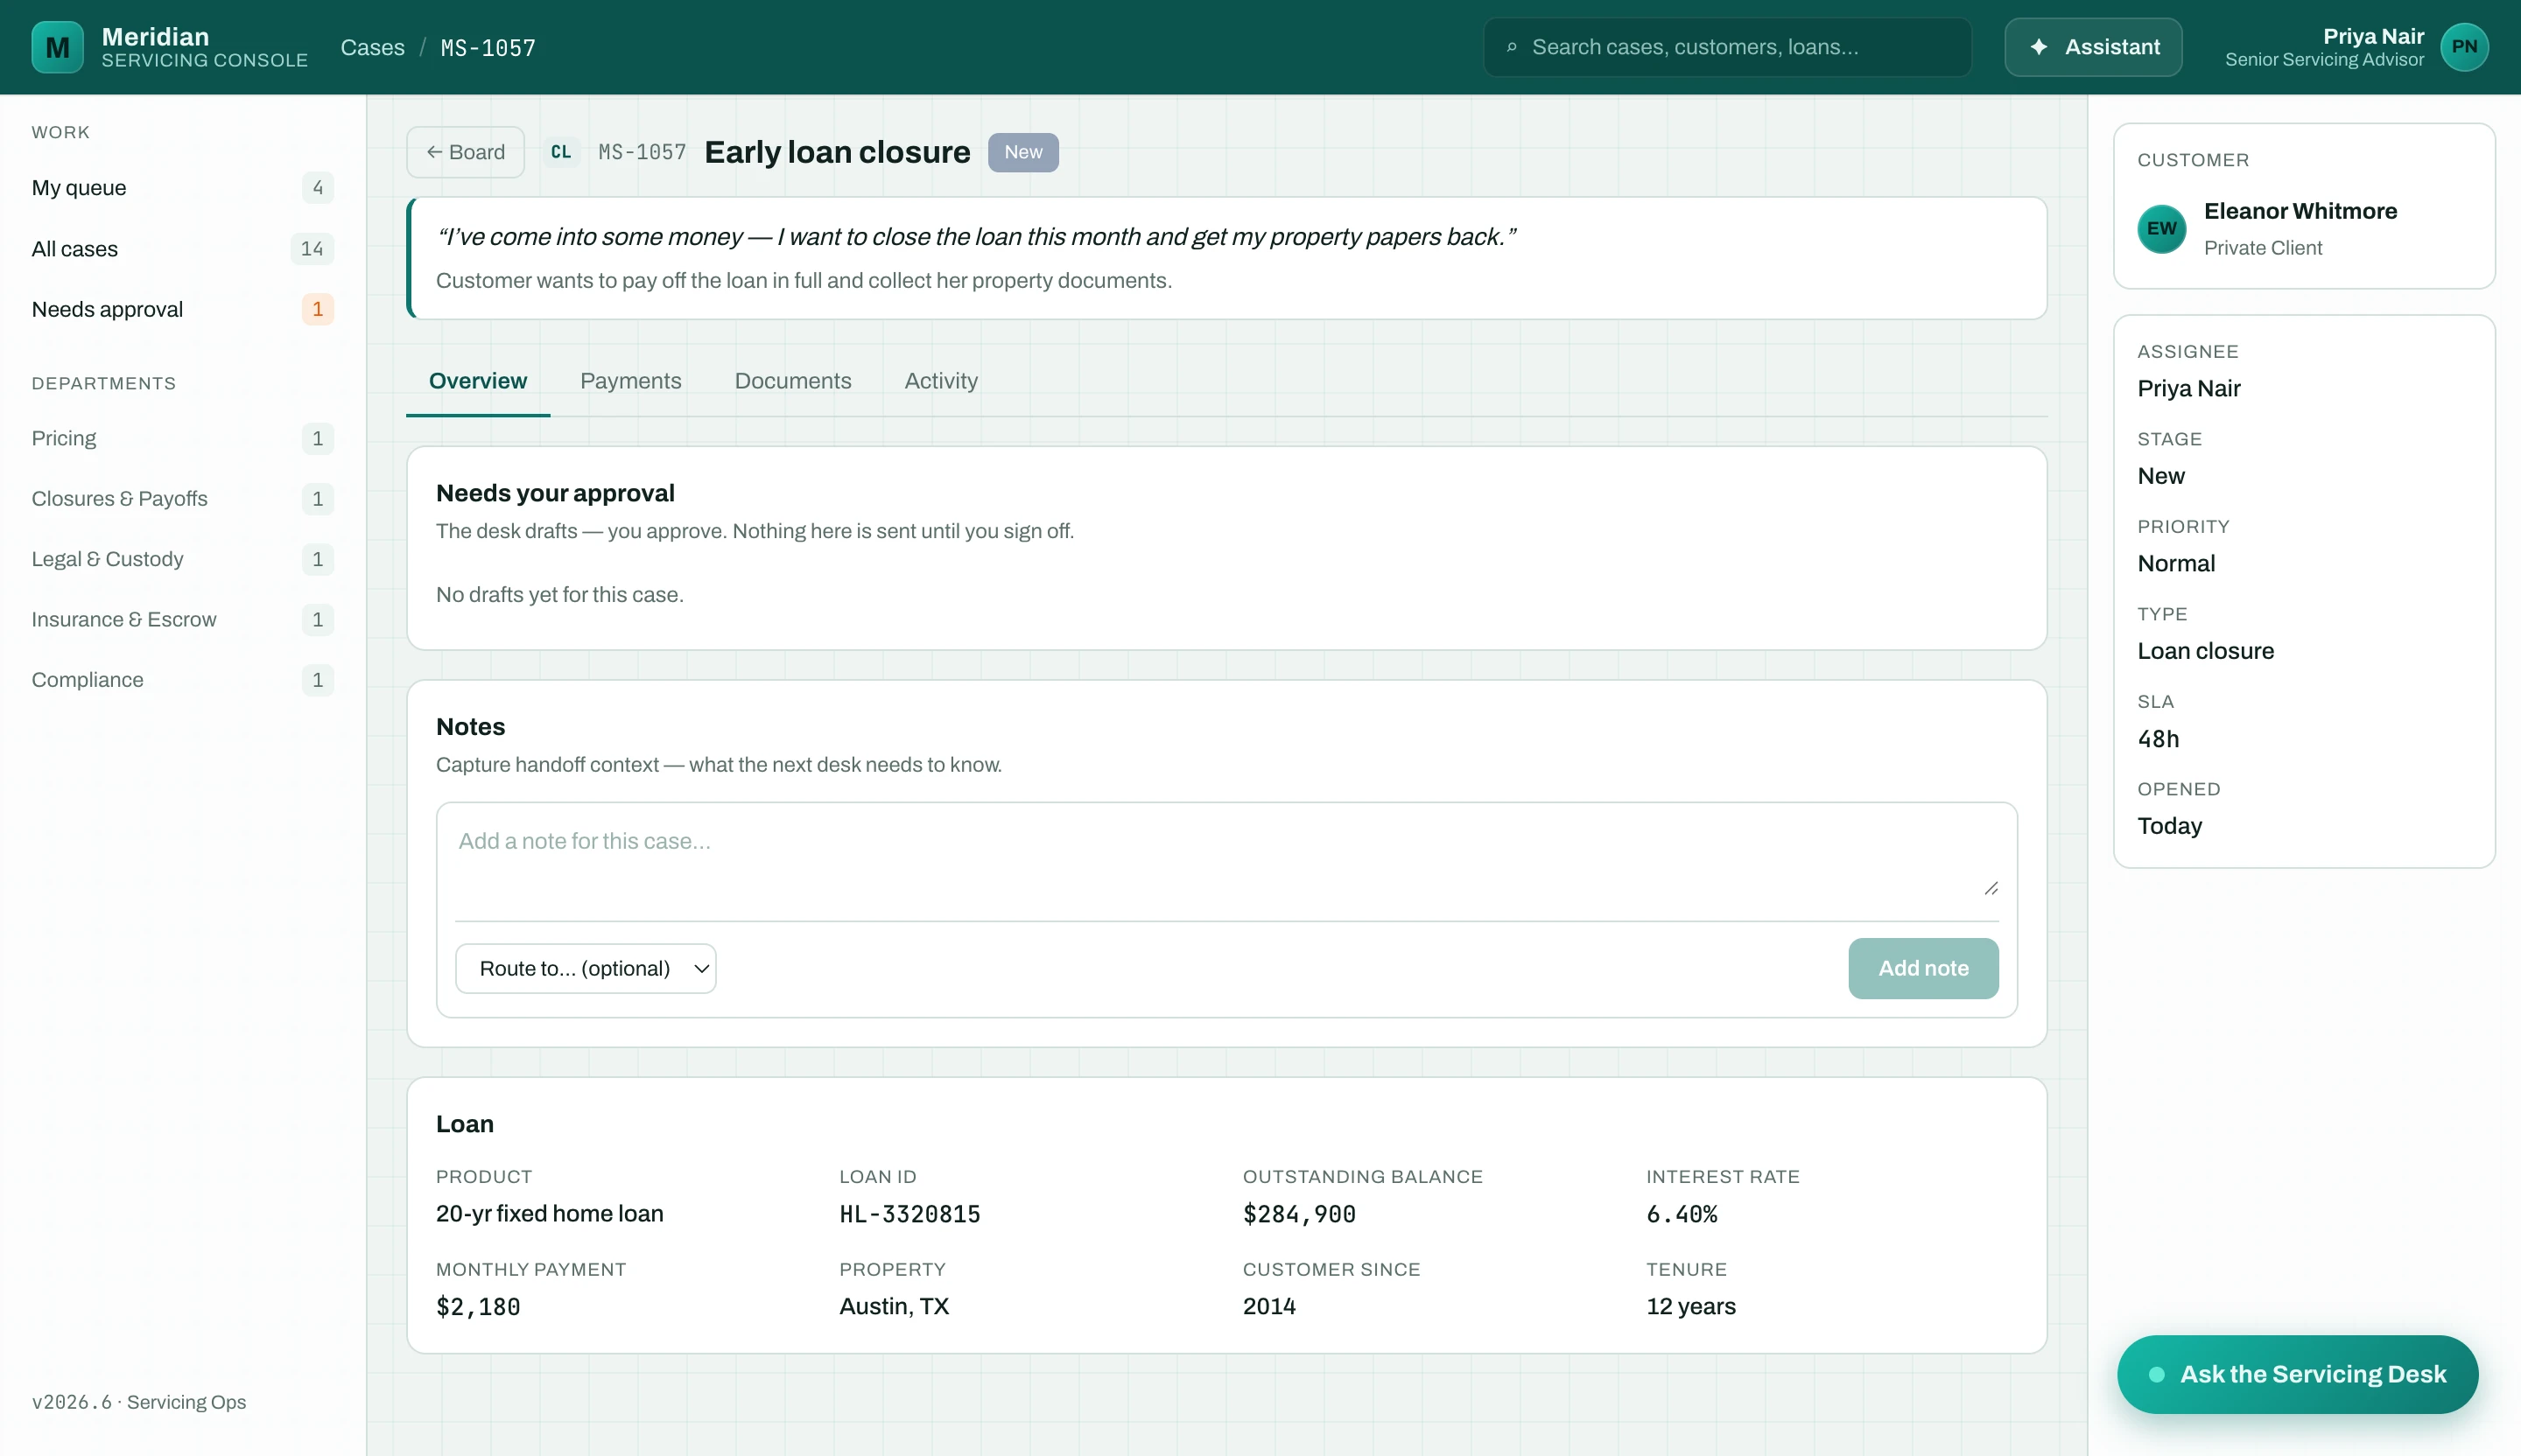Click monthly payment $2,180

(477, 1306)
